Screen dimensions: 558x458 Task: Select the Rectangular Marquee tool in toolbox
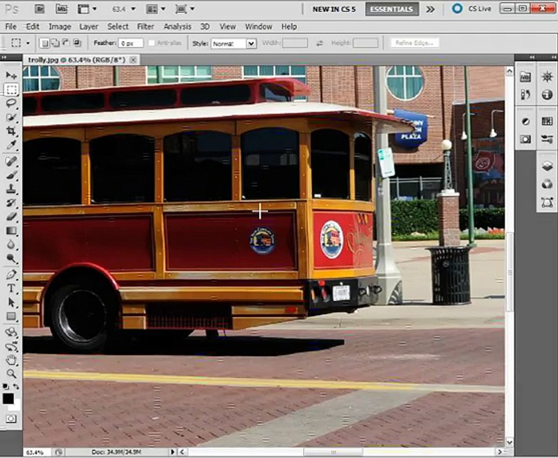click(x=11, y=89)
